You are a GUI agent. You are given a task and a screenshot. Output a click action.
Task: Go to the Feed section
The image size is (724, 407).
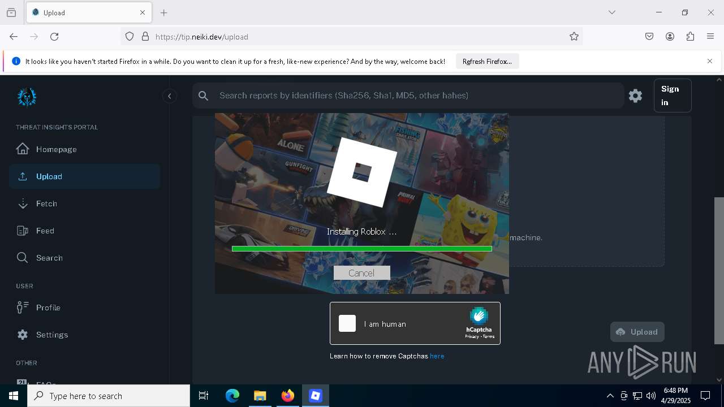click(84, 231)
